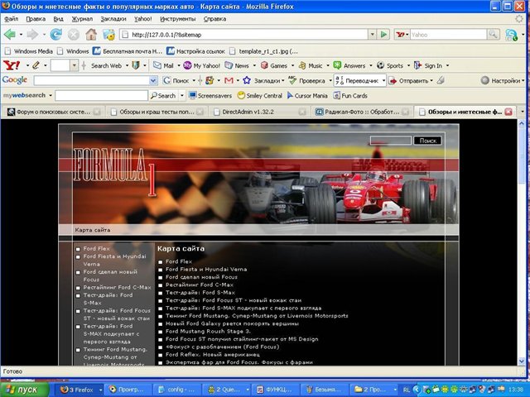This screenshot has width=530, height=397.
Task: Expand the Закладки dropdown in Google toolbar
Action: point(285,80)
